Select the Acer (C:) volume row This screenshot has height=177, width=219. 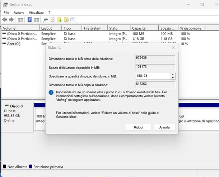point(14,44)
